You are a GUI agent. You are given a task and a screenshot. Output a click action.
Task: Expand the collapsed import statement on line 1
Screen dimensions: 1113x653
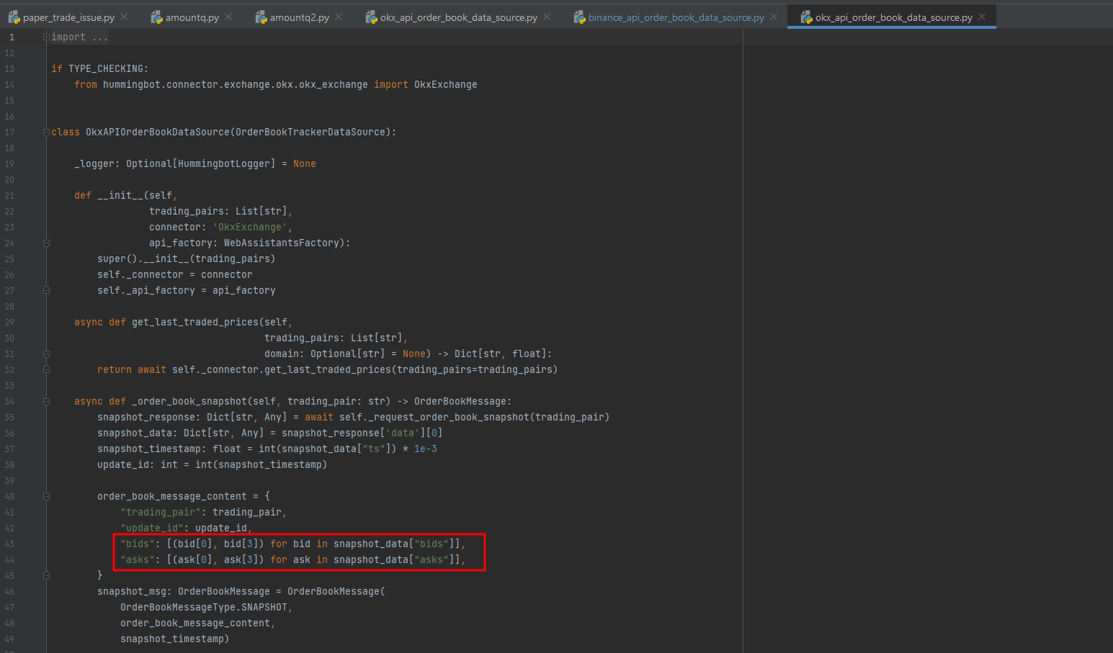click(x=45, y=36)
